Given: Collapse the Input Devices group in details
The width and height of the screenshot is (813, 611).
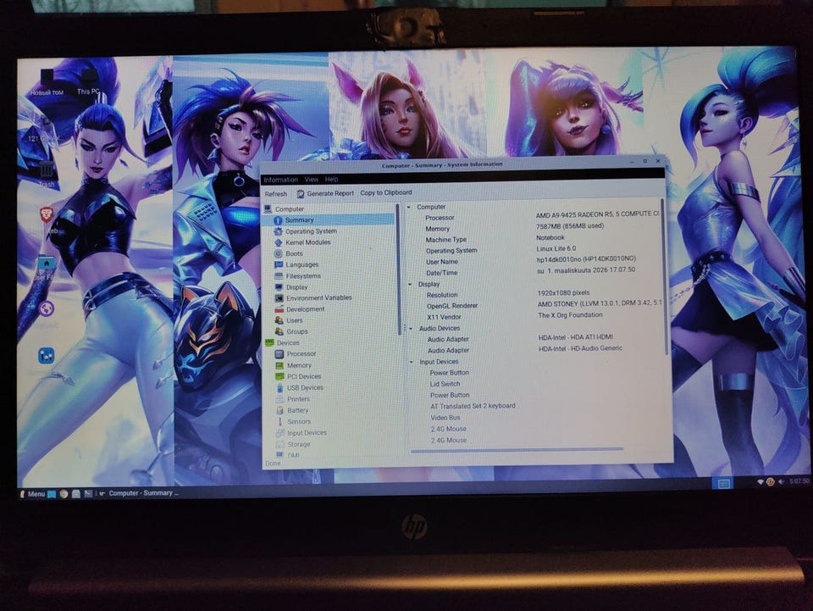Looking at the screenshot, I should pyautogui.click(x=412, y=362).
